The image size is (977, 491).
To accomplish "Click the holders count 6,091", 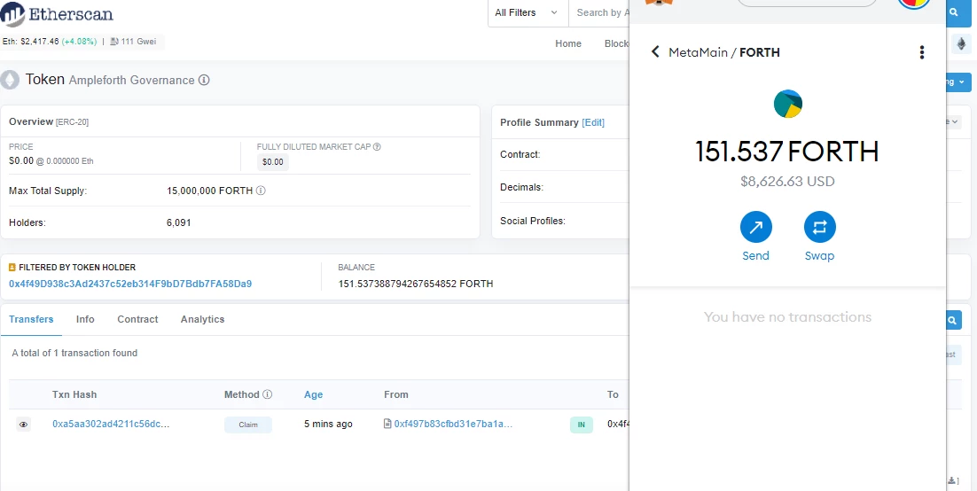I will point(179,222).
